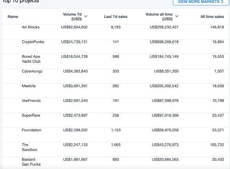Image resolution: width=230 pixels, height=169 pixels.
Task: Select all-time volume US$9,551,350
Action: [x=166, y=71]
